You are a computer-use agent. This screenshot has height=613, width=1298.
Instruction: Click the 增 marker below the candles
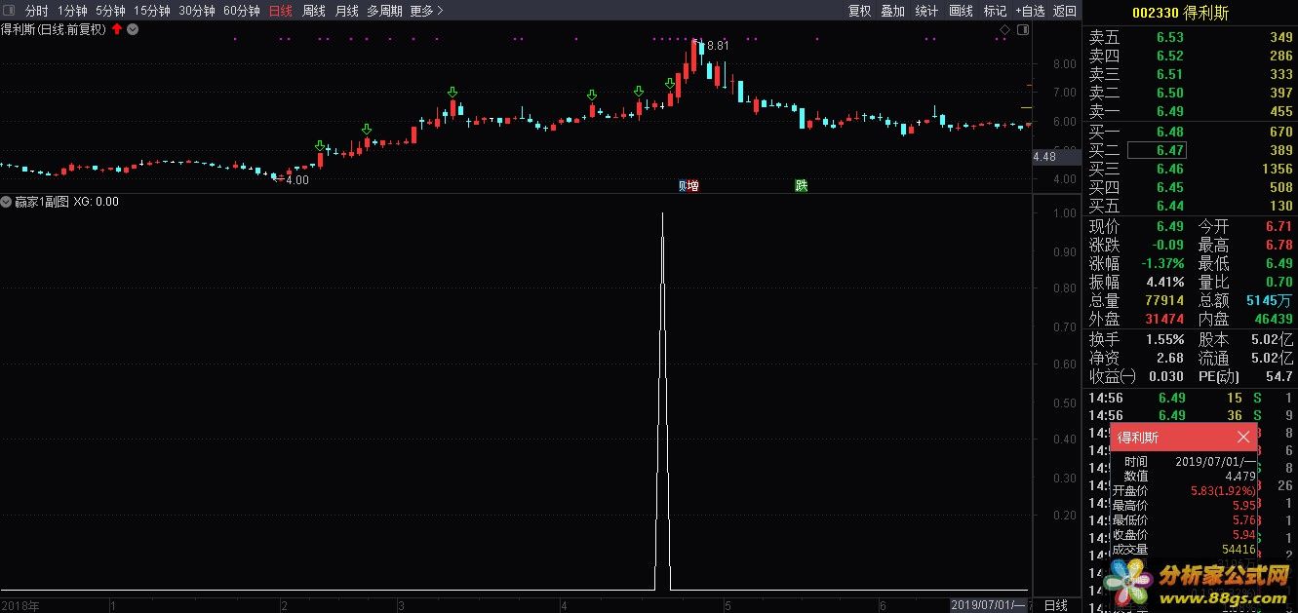[x=693, y=186]
